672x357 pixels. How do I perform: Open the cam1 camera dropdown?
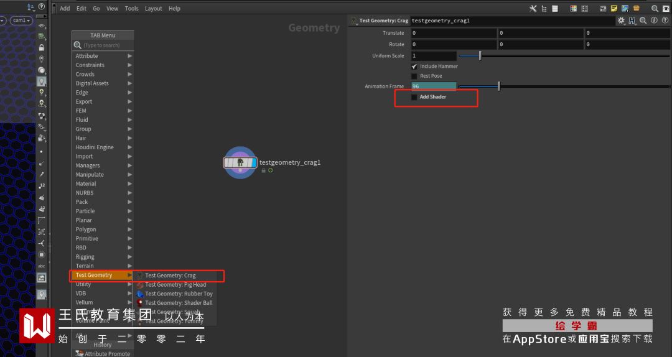[x=21, y=20]
